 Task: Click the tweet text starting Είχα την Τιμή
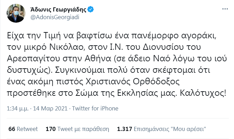[x=117, y=64]
